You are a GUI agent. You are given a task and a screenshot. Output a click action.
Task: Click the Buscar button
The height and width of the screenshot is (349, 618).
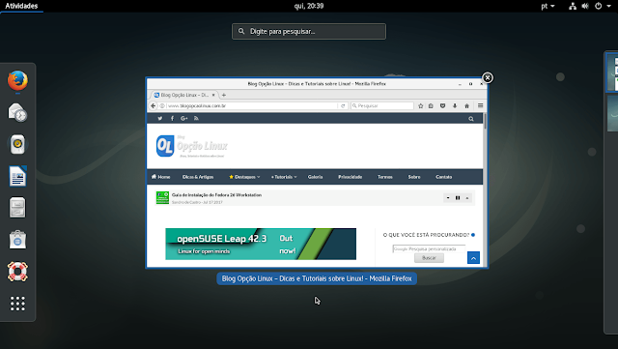pos(429,258)
